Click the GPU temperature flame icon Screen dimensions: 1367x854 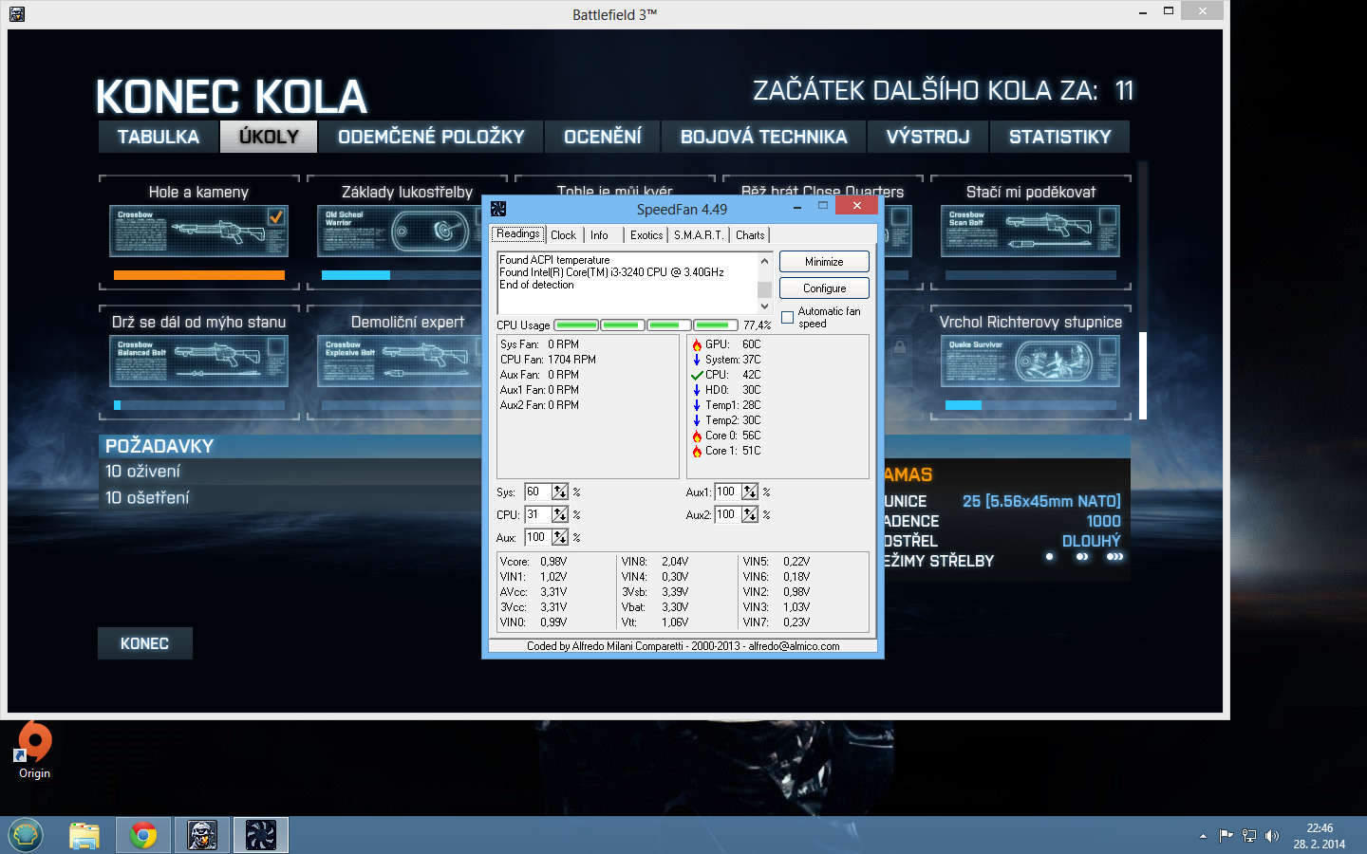697,344
